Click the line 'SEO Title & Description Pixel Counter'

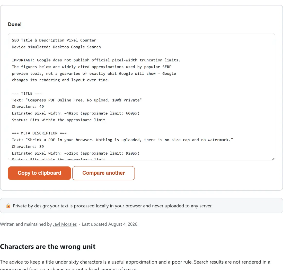click(x=54, y=40)
